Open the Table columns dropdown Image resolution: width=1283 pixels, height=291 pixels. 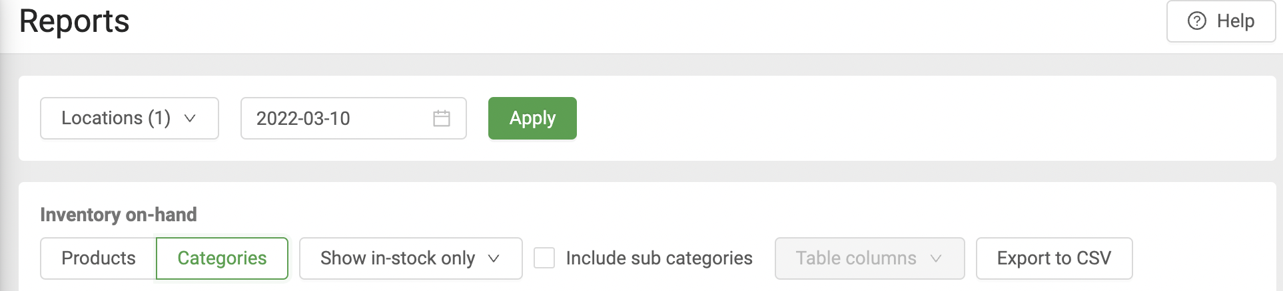pos(869,258)
